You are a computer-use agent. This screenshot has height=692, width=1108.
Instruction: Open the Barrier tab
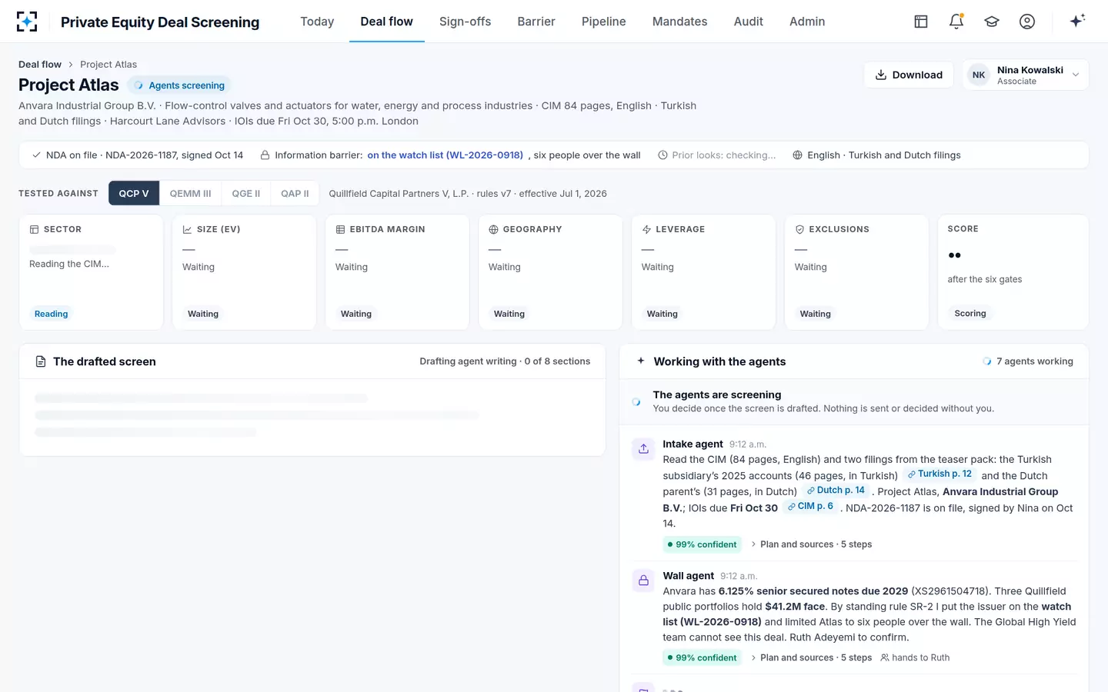coord(536,22)
